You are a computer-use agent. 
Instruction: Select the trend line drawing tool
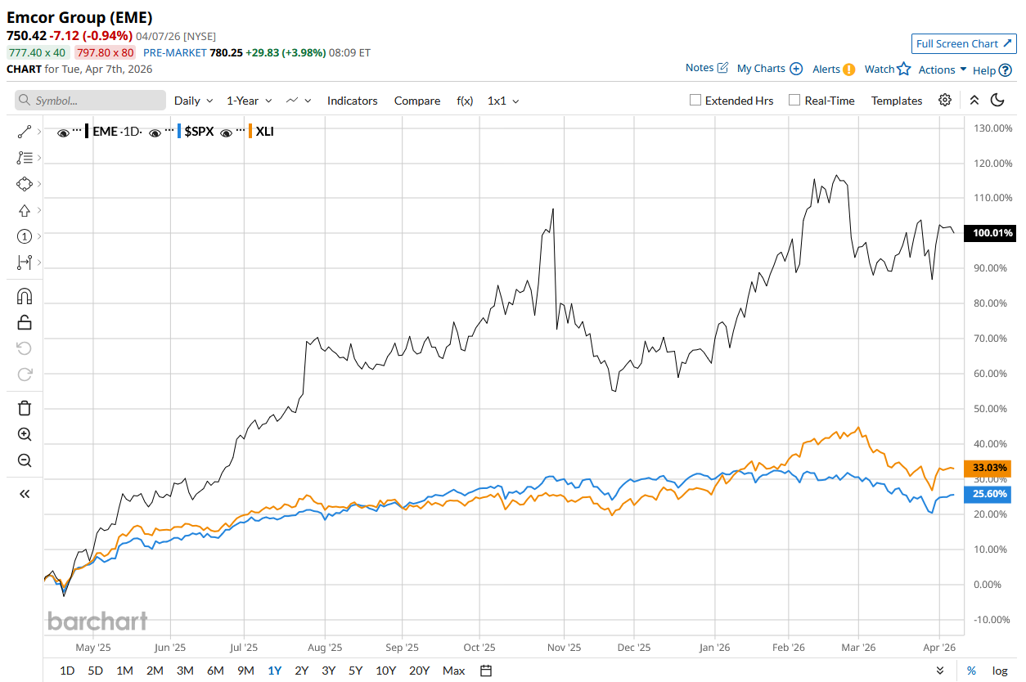click(x=25, y=132)
